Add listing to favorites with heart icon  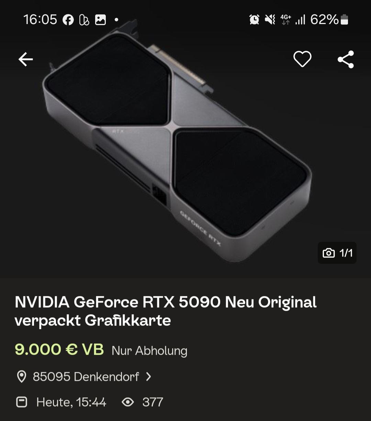[302, 59]
